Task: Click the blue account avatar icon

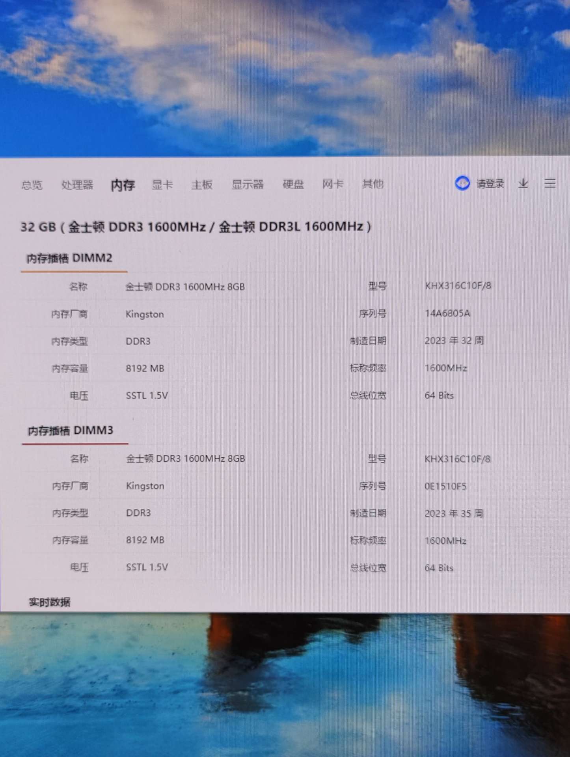Action: [x=462, y=183]
